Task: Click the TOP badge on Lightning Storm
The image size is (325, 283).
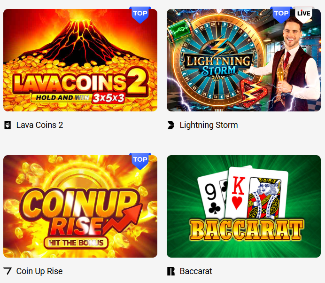Action: [281, 15]
